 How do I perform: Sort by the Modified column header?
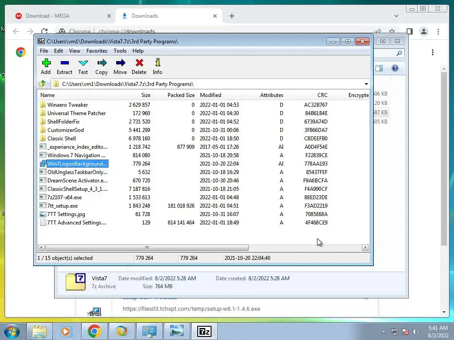(x=219, y=95)
